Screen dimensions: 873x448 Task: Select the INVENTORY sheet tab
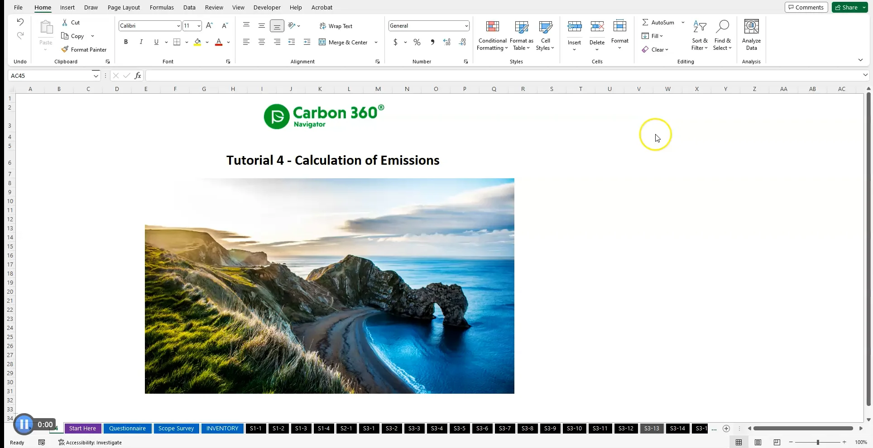pos(222,429)
